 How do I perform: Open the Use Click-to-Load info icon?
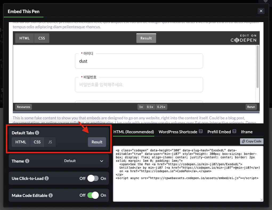tap(47, 178)
